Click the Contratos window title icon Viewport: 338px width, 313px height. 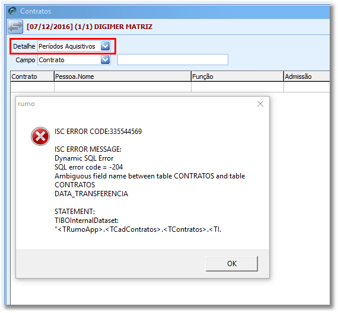pyautogui.click(x=12, y=11)
